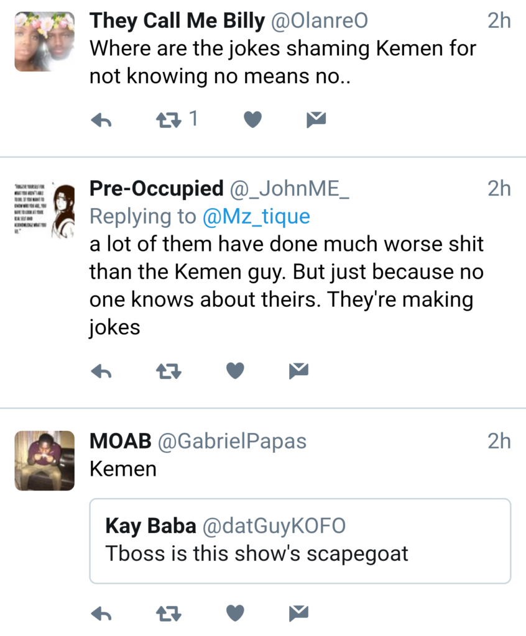The height and width of the screenshot is (636, 526).
Task: Retweet MOAB's tweet quoting Kay Baba
Action: pyautogui.click(x=168, y=614)
